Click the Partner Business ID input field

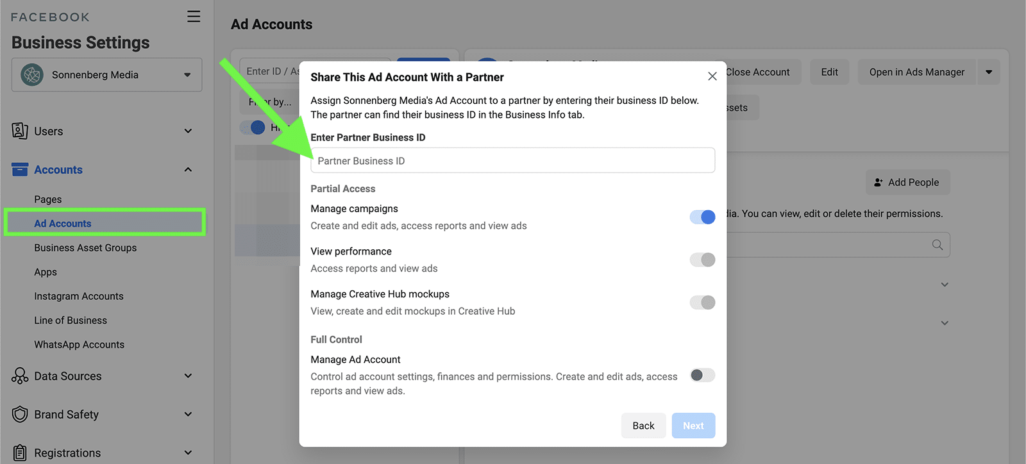click(x=512, y=160)
